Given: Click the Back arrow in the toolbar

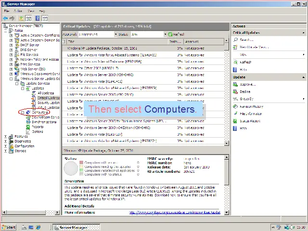Looking at the screenshot, I should (x=6, y=18).
